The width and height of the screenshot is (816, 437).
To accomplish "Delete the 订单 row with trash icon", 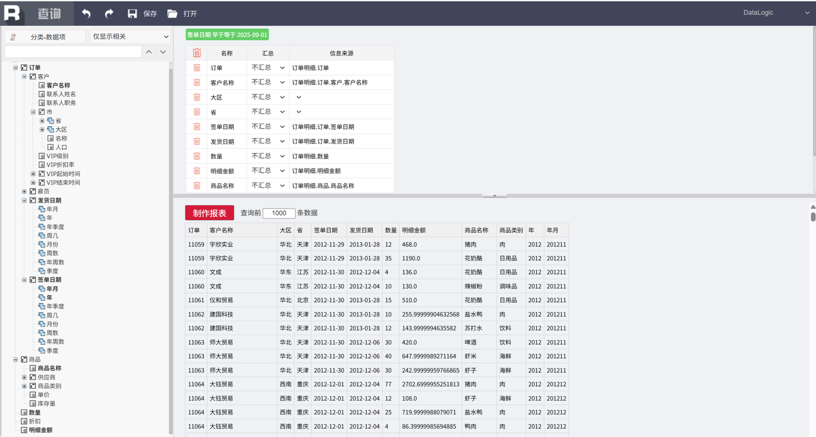I will pos(197,68).
